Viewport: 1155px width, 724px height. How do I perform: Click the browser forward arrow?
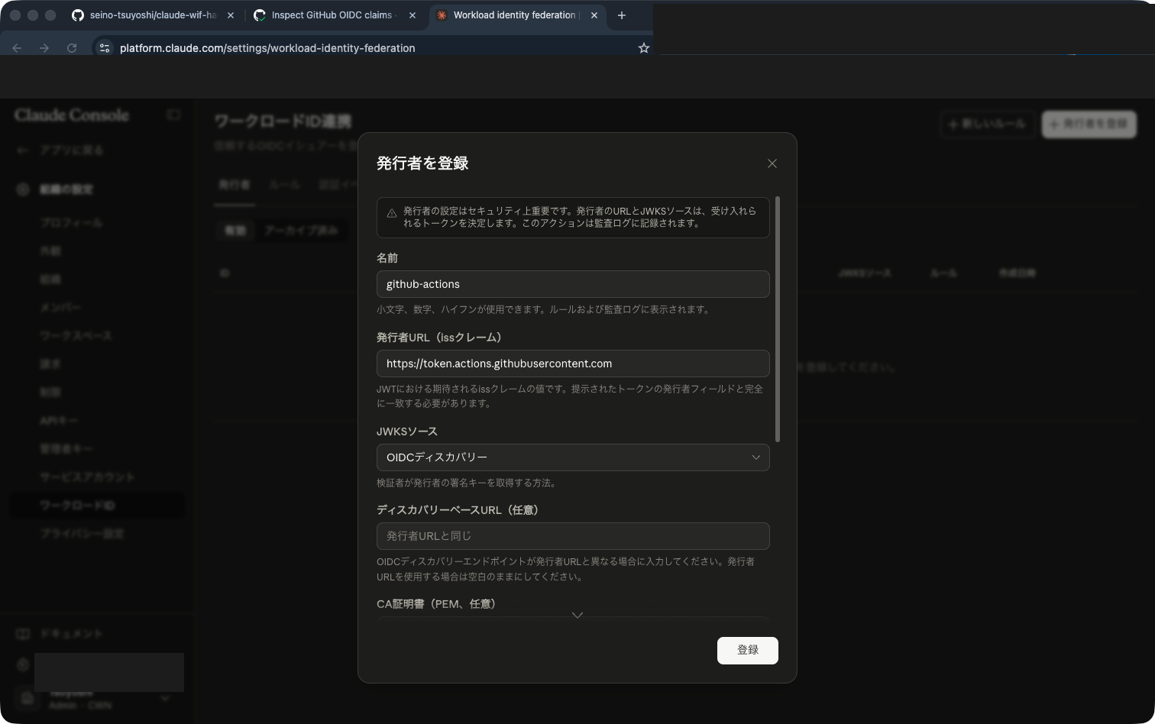point(44,48)
